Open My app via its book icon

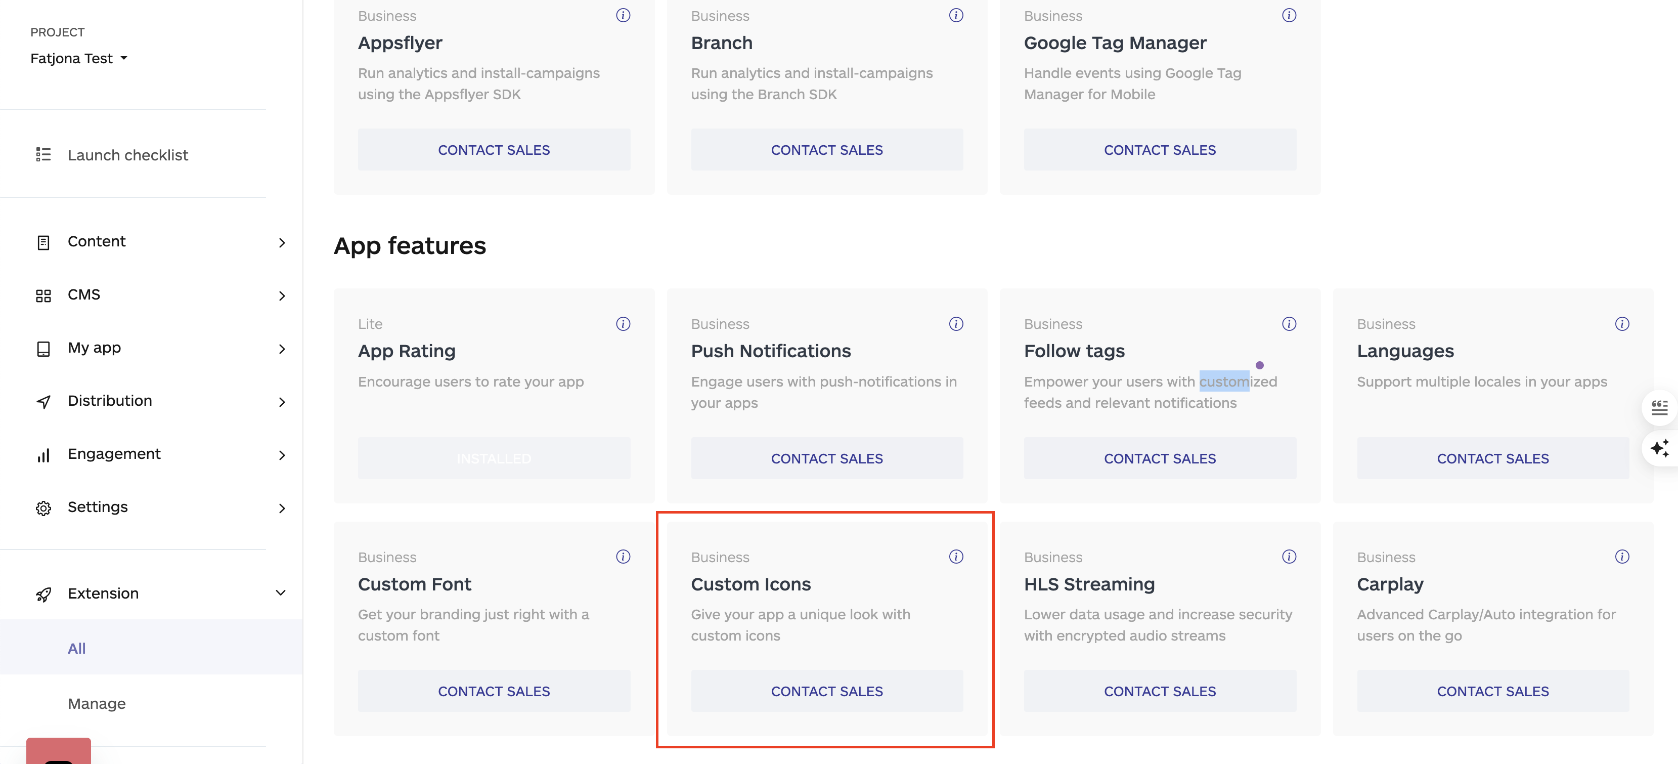pos(43,348)
